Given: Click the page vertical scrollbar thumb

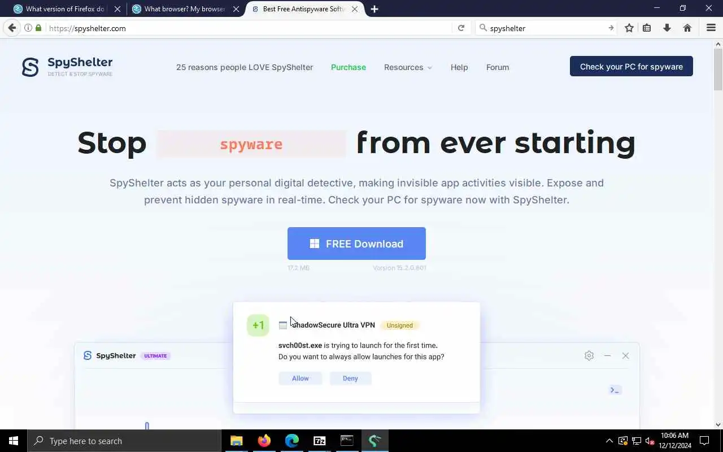Looking at the screenshot, I should pyautogui.click(x=718, y=69).
